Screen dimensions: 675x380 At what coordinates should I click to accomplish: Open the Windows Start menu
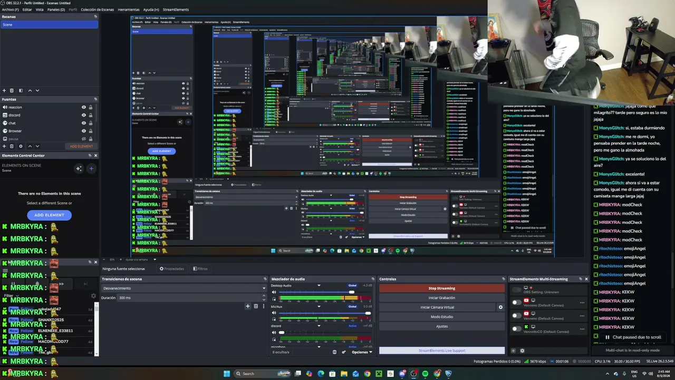pyautogui.click(x=227, y=374)
